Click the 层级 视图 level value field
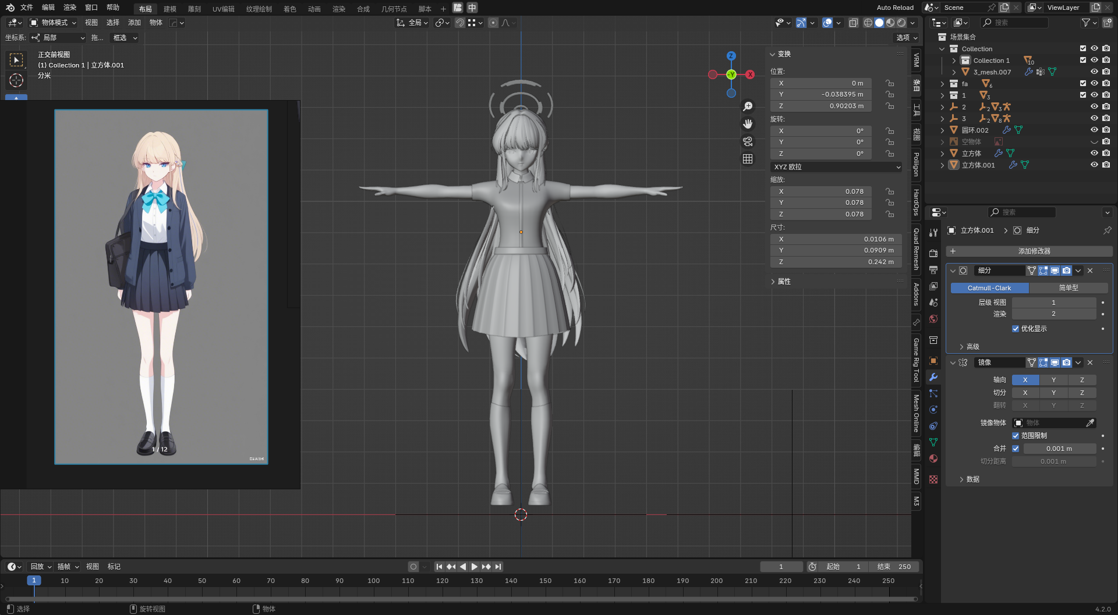The width and height of the screenshot is (1118, 615). pyautogui.click(x=1053, y=303)
